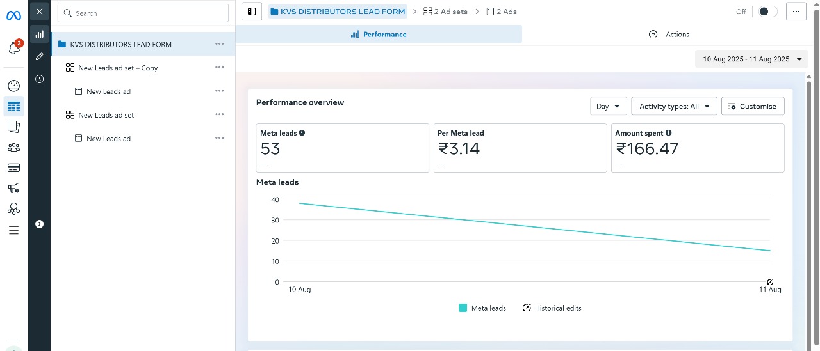Click the Customise button

[x=752, y=107]
